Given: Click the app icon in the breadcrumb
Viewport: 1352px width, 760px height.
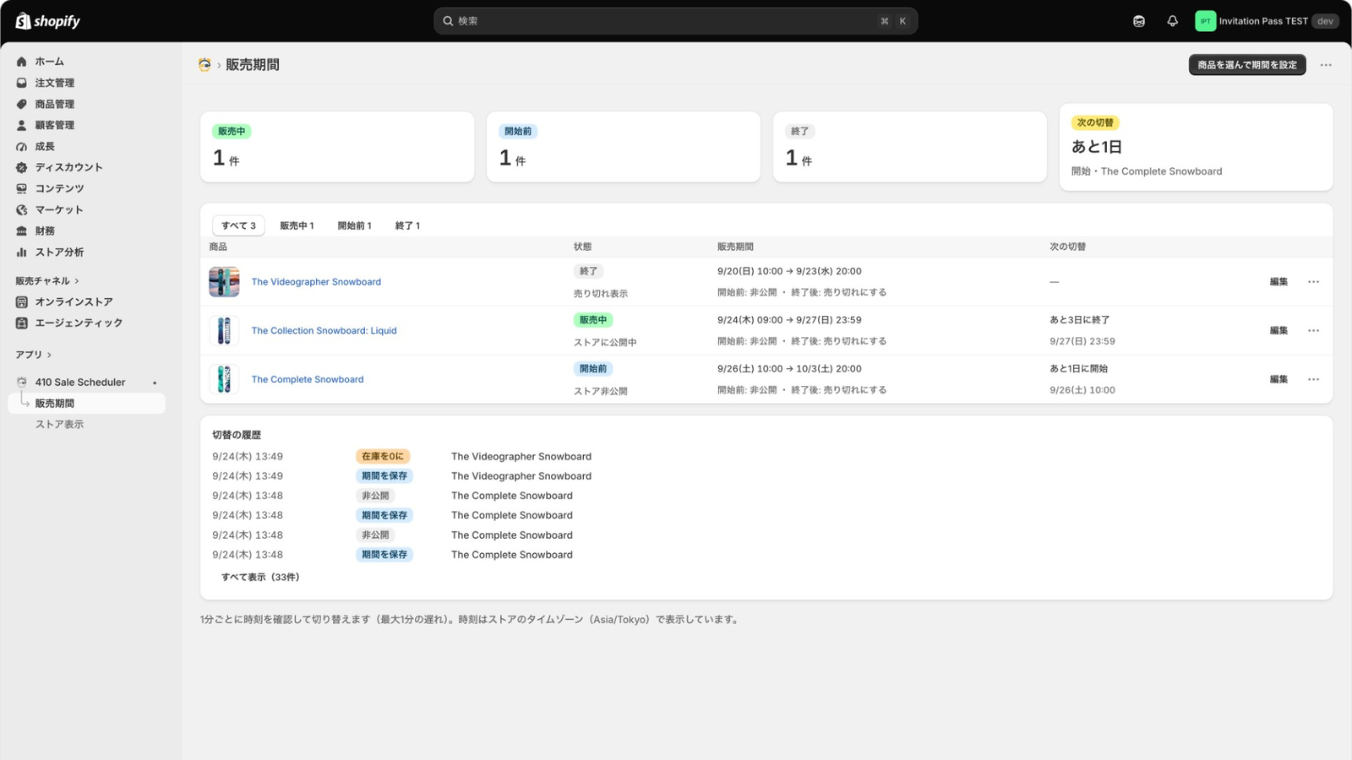Looking at the screenshot, I should (x=204, y=65).
